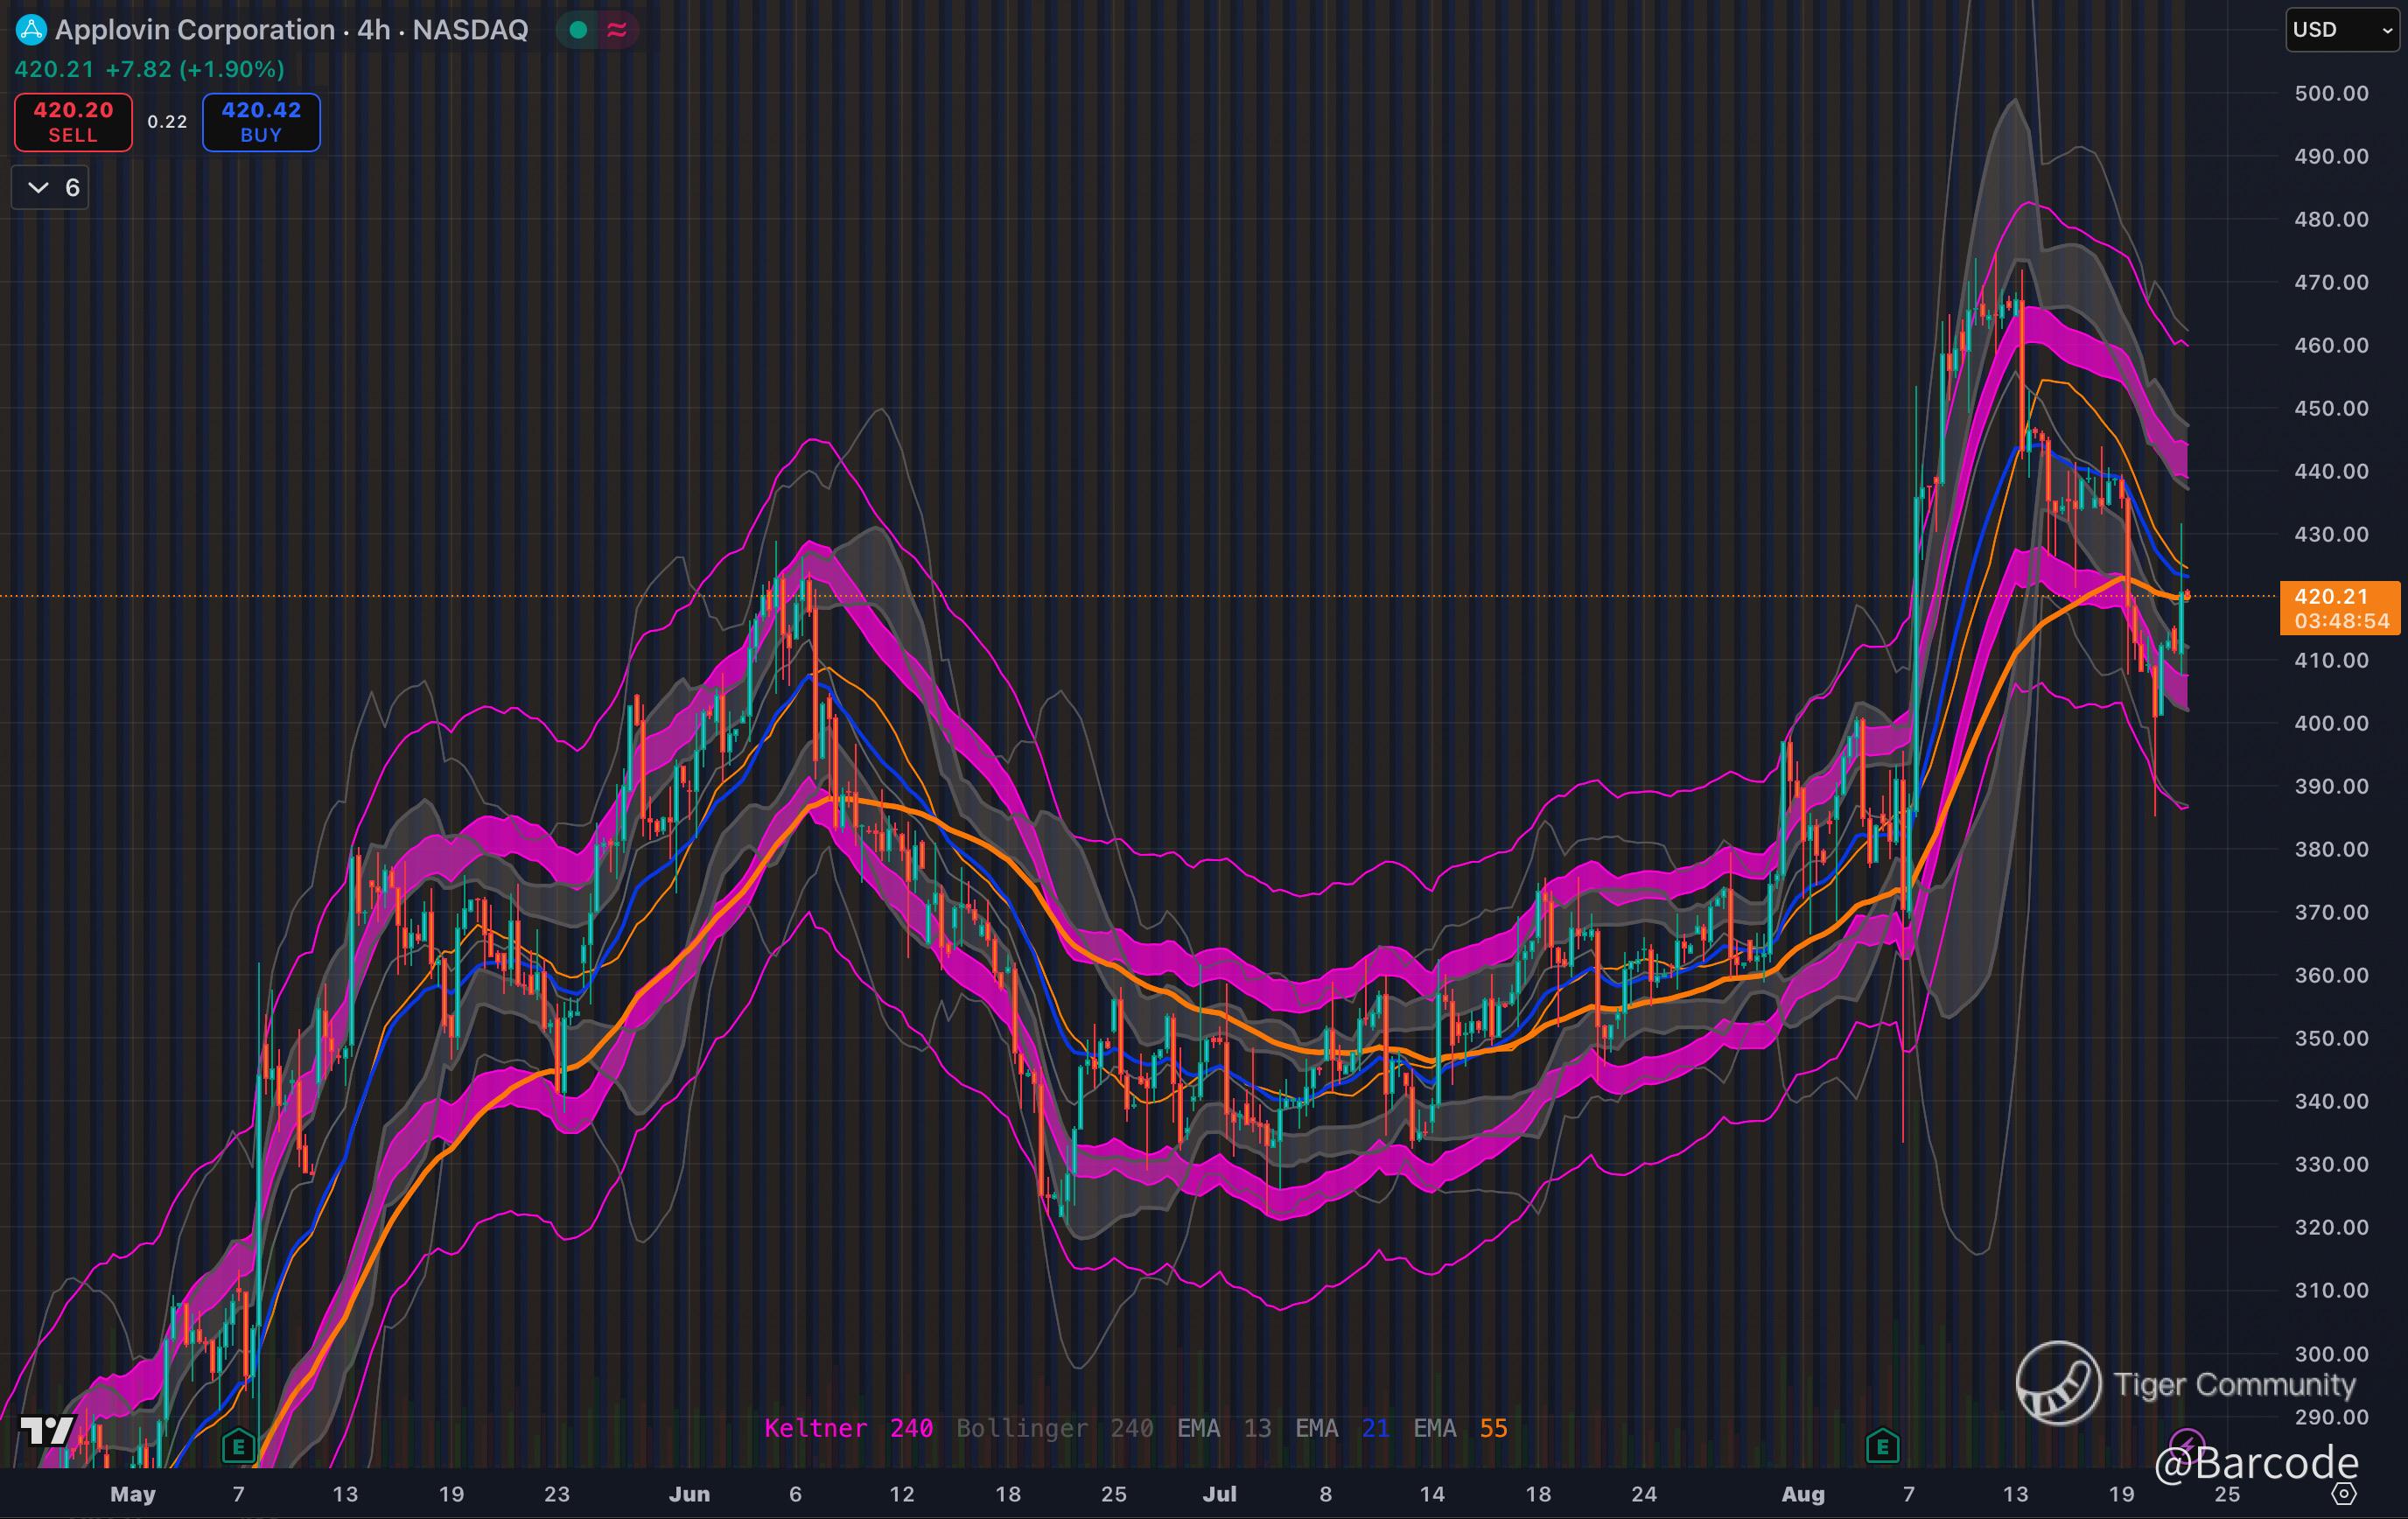Click the green market-open status dot
The image size is (2408, 1519).
click(x=578, y=30)
